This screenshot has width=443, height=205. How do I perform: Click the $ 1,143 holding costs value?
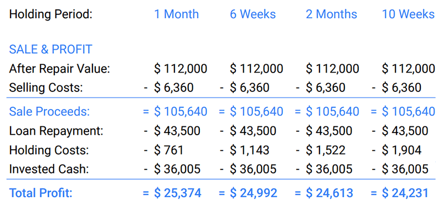(x=250, y=150)
